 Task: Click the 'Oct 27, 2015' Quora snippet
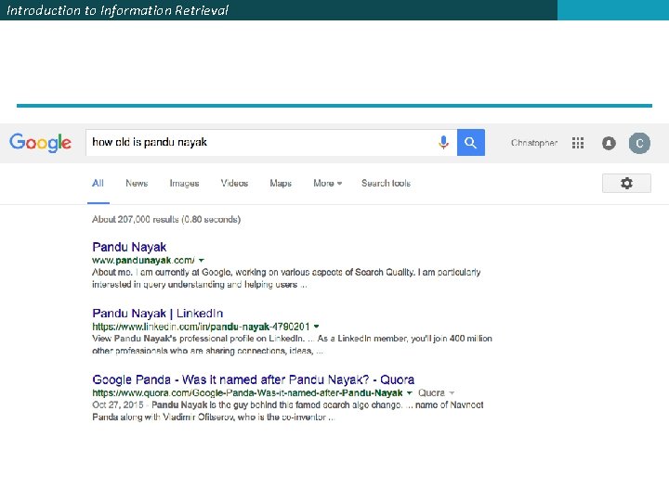click(287, 411)
